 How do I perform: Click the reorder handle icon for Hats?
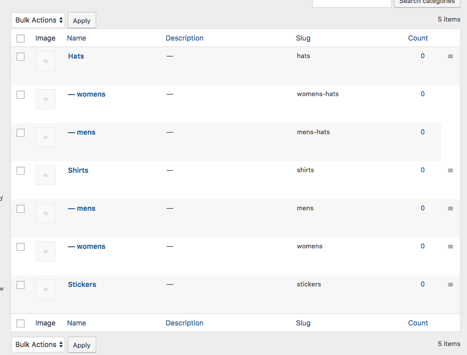[x=450, y=56]
